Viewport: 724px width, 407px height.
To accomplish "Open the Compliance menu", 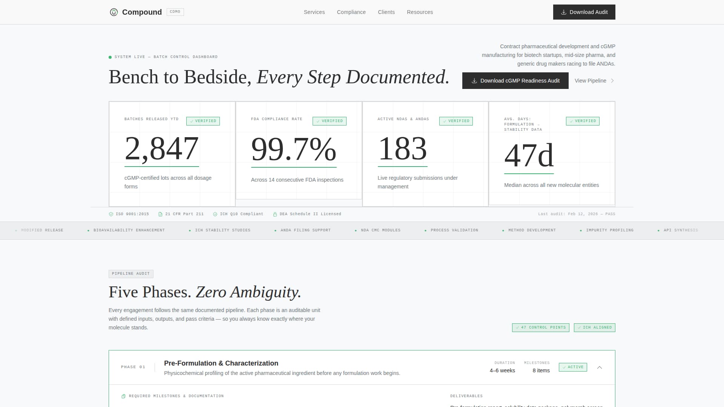I will tap(351, 12).
